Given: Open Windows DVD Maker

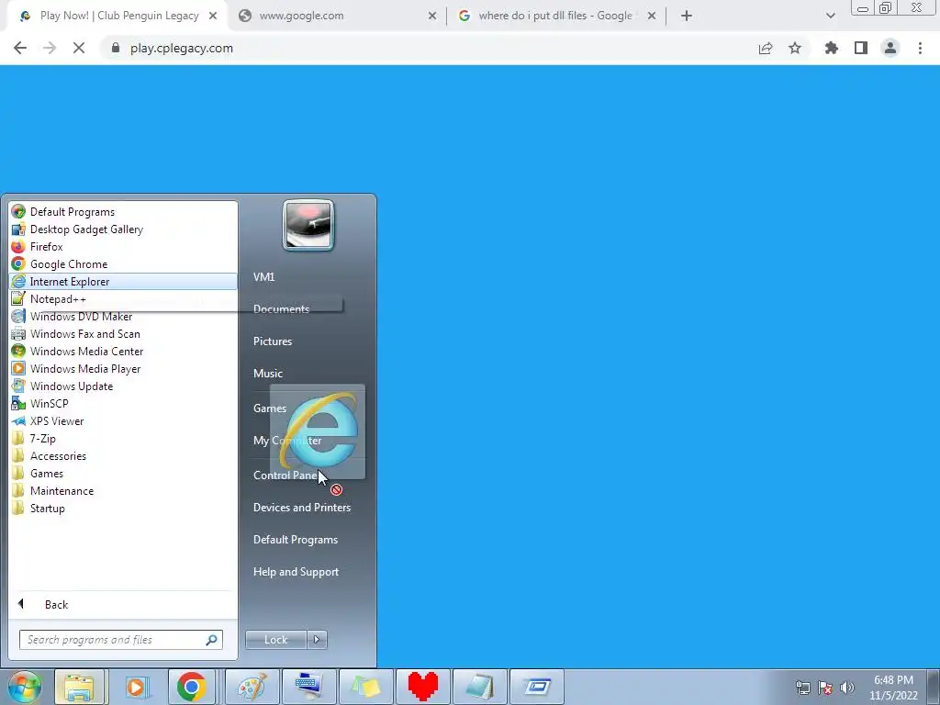Looking at the screenshot, I should tap(123, 316).
